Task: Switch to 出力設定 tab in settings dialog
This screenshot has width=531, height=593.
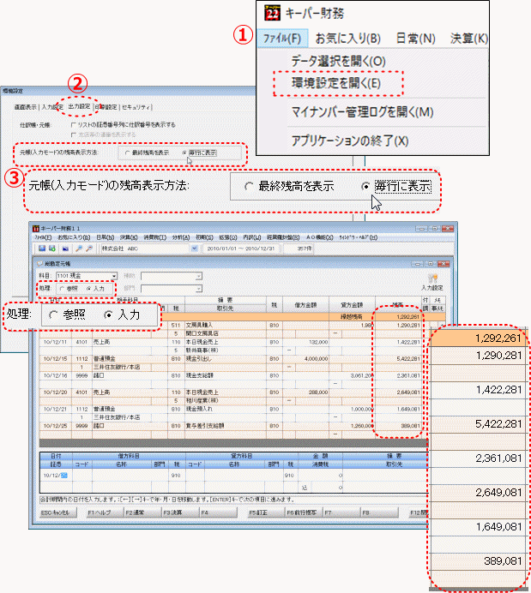Action: coord(79,106)
